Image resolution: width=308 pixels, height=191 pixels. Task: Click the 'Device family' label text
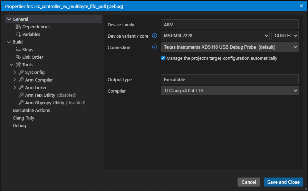tap(121, 25)
